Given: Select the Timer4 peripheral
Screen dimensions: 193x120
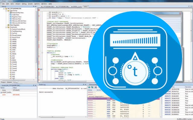Looking at the screenshot, I should (14, 70).
